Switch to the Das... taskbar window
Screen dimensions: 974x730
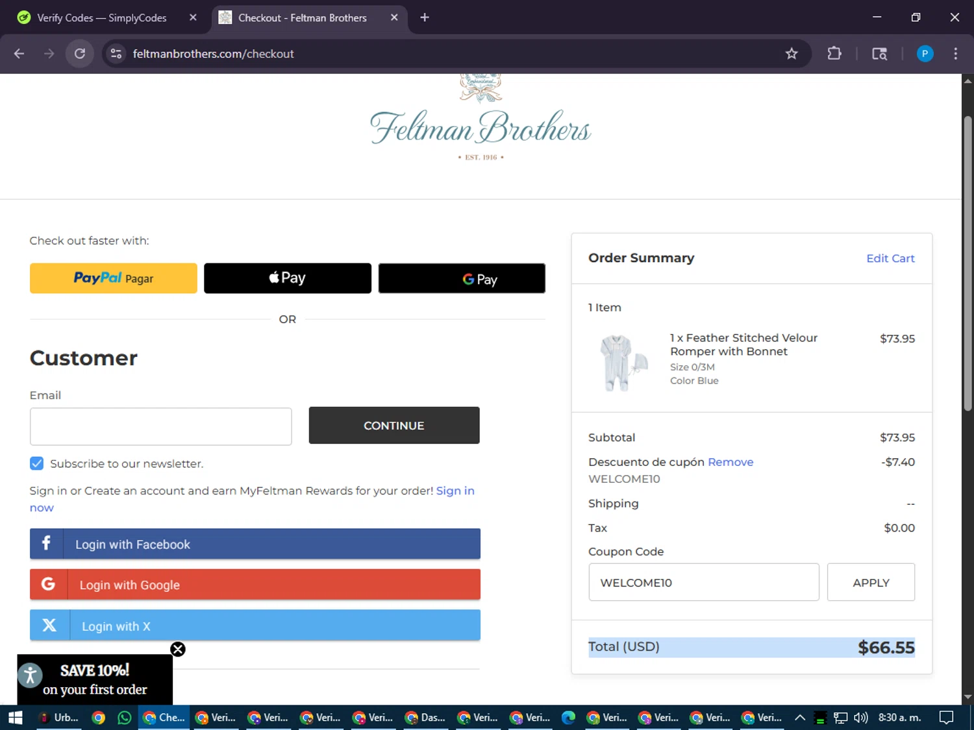[425, 718]
